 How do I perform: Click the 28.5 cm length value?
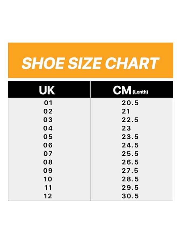pos(130,179)
